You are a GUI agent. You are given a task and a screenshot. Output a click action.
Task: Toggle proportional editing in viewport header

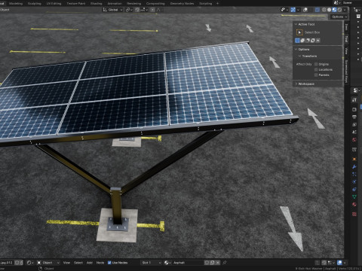pos(152,10)
